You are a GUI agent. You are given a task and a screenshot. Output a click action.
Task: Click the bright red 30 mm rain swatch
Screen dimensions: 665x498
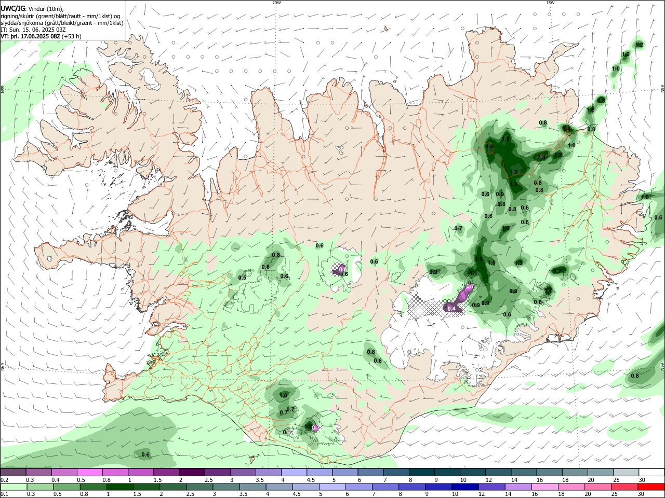pos(652,487)
